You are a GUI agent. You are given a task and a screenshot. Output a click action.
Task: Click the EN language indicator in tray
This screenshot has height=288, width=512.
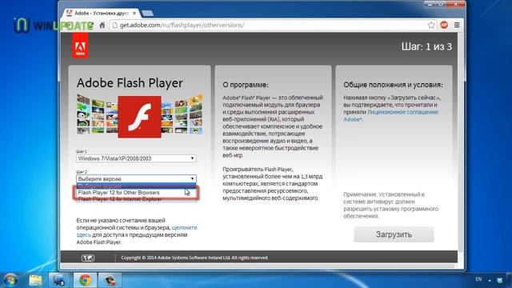[x=478, y=279]
